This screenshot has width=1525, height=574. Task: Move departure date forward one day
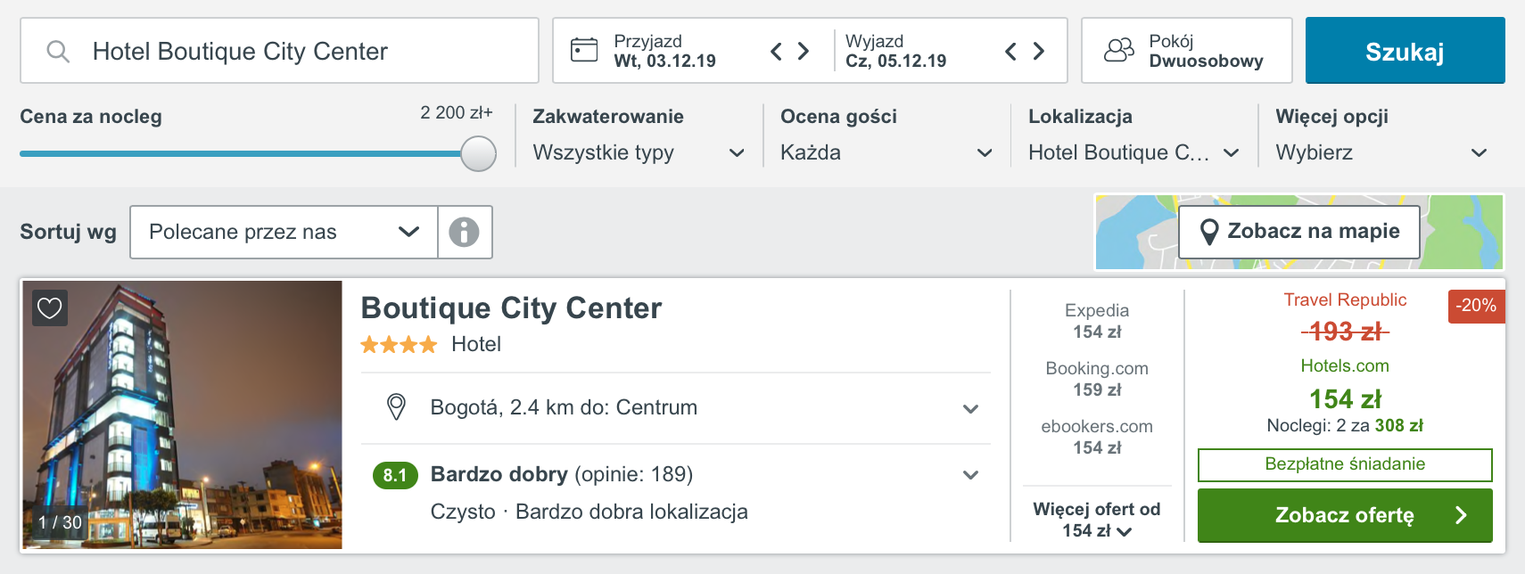[1038, 51]
